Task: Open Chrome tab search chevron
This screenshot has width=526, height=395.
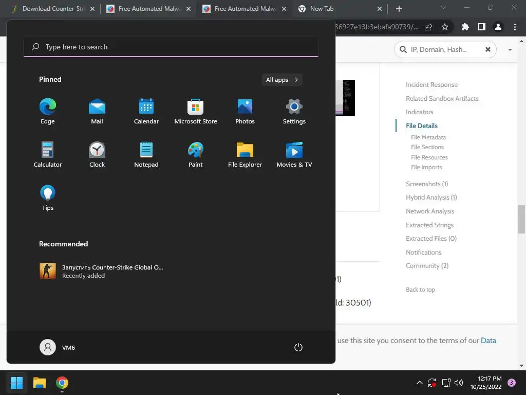Action: (x=443, y=7)
